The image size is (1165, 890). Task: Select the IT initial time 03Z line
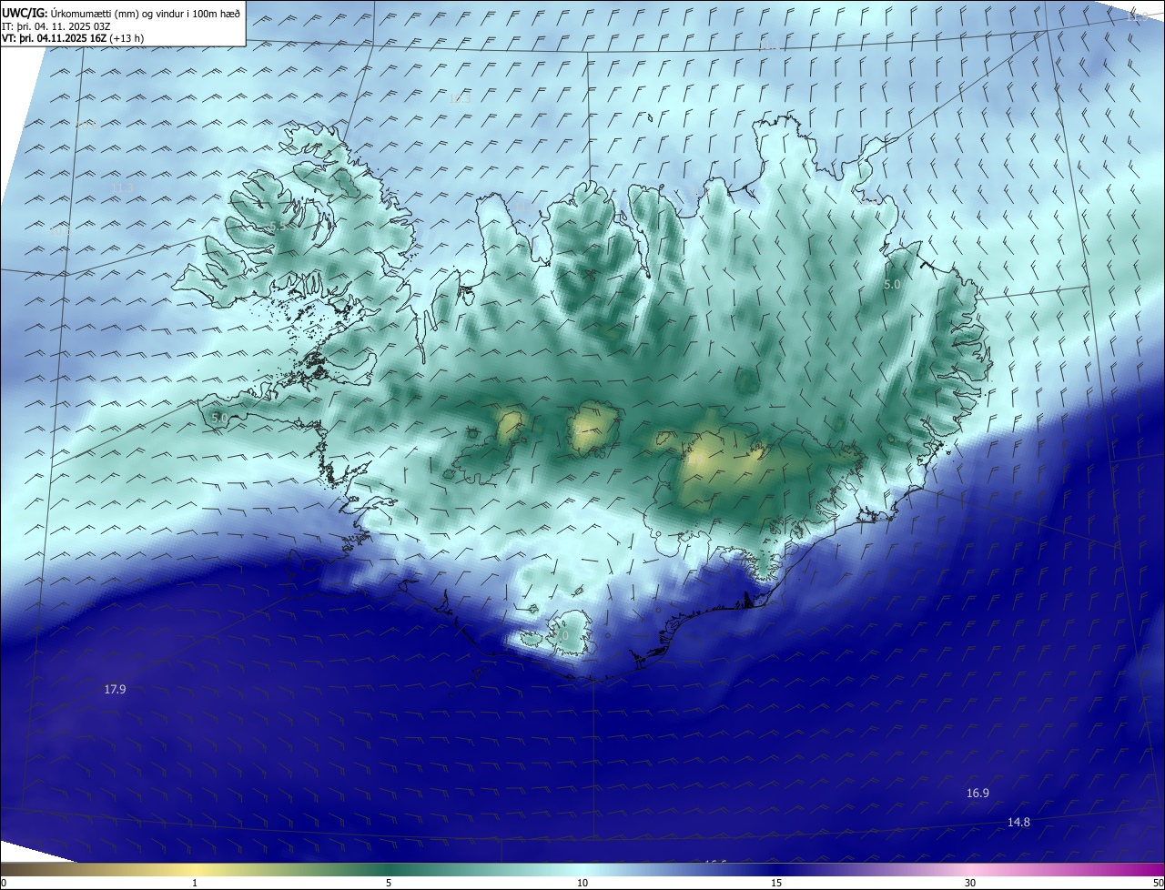(x=56, y=25)
